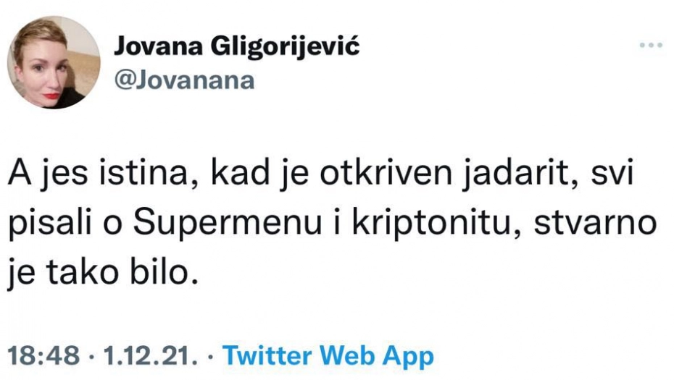
Task: Click the opening letter "A" of the tweet
Action: [x=20, y=177]
